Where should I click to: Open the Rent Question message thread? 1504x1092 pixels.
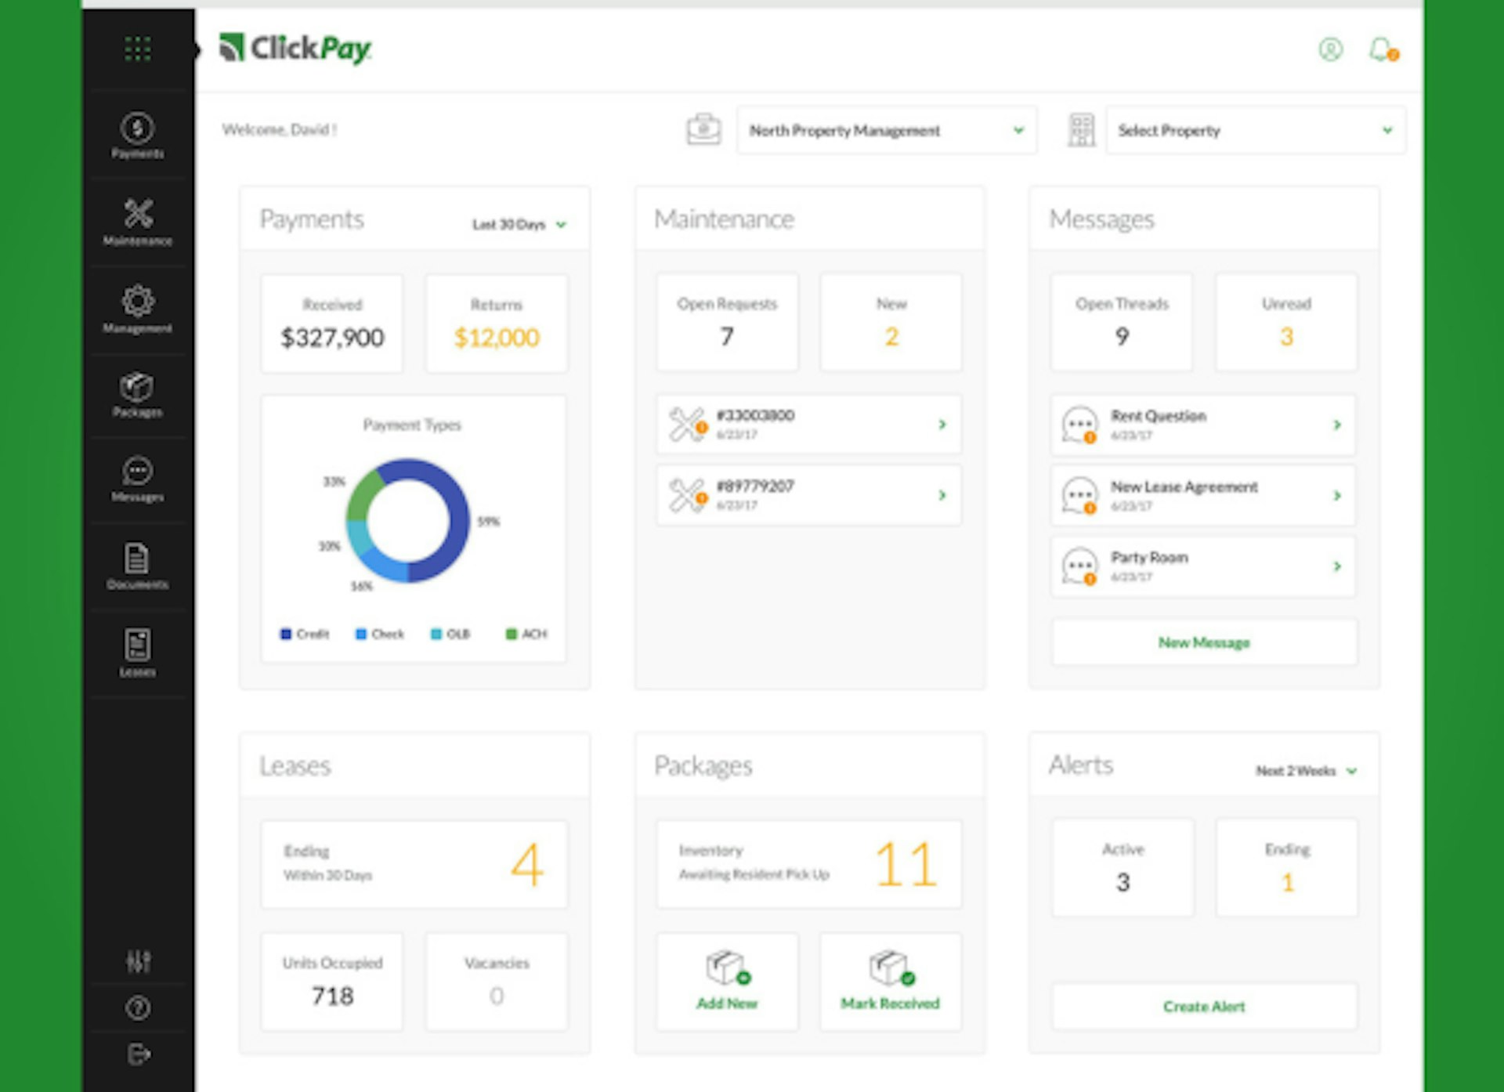click(x=1202, y=424)
